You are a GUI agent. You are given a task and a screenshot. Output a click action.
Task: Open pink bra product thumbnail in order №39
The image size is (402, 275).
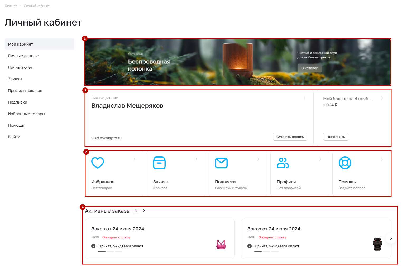(x=221, y=244)
